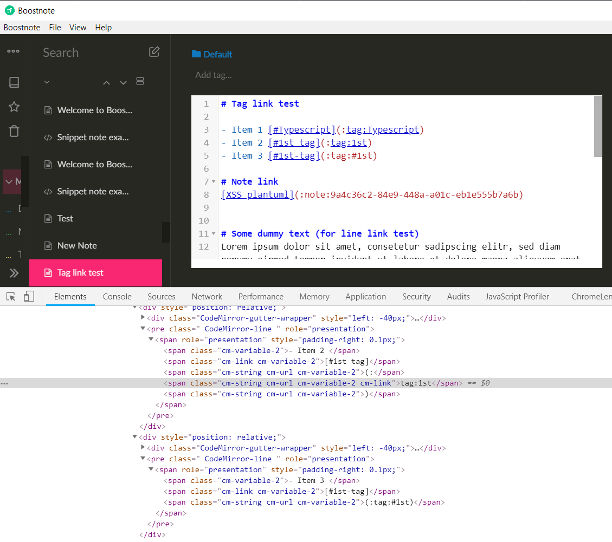This screenshot has width=612, height=542.
Task: Fold the Some dummy text heading line 11
Action: tap(214, 233)
